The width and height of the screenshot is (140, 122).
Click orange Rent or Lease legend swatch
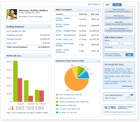pyautogui.click(x=57, y=95)
